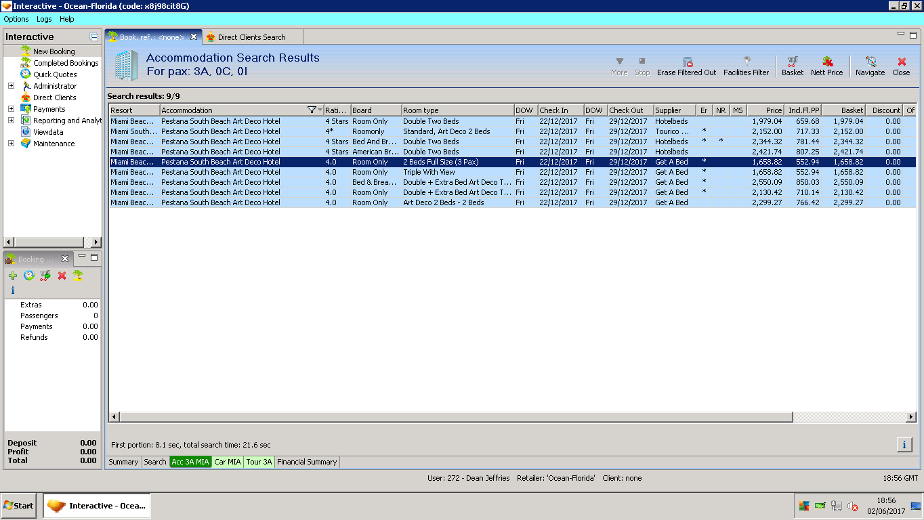924x520 pixels.
Task: Minimize the Interactive navigation panel
Action: pos(94,37)
